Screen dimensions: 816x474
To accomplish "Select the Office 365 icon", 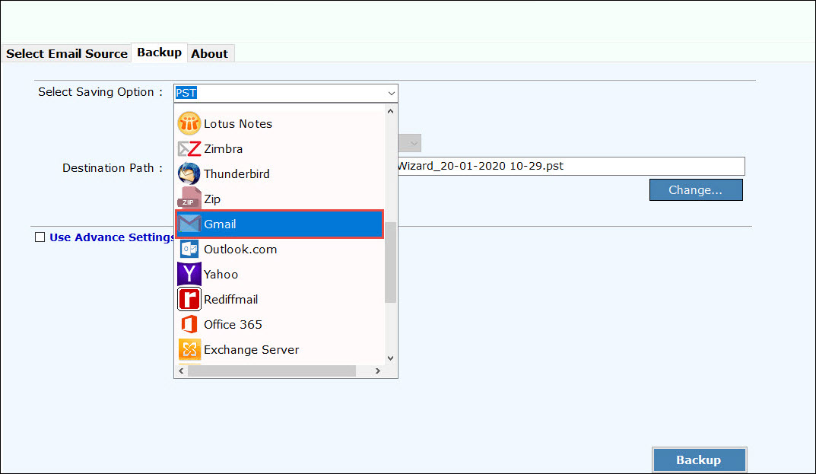I will point(189,324).
